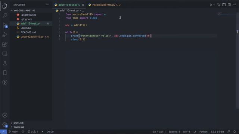Open the timer icon in activity bar

5,82
